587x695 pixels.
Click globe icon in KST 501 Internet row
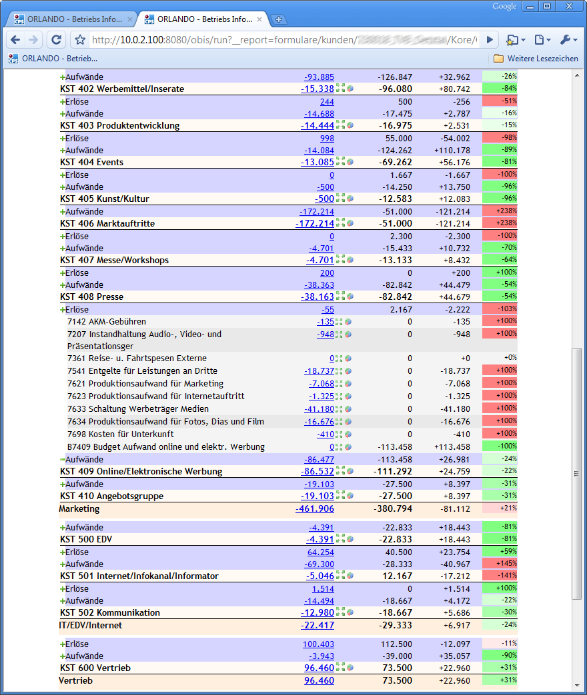[350, 576]
